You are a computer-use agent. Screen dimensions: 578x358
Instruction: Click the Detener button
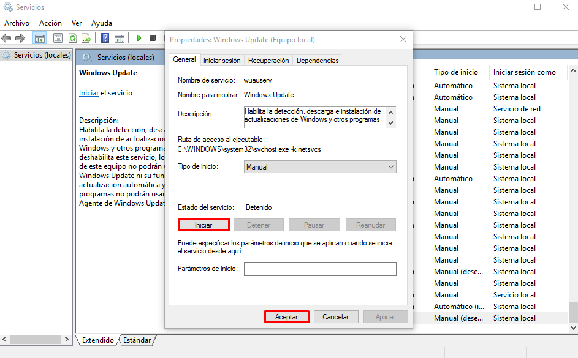tap(259, 225)
